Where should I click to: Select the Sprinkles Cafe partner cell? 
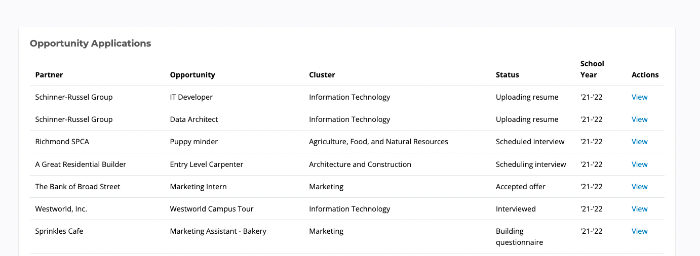(59, 231)
